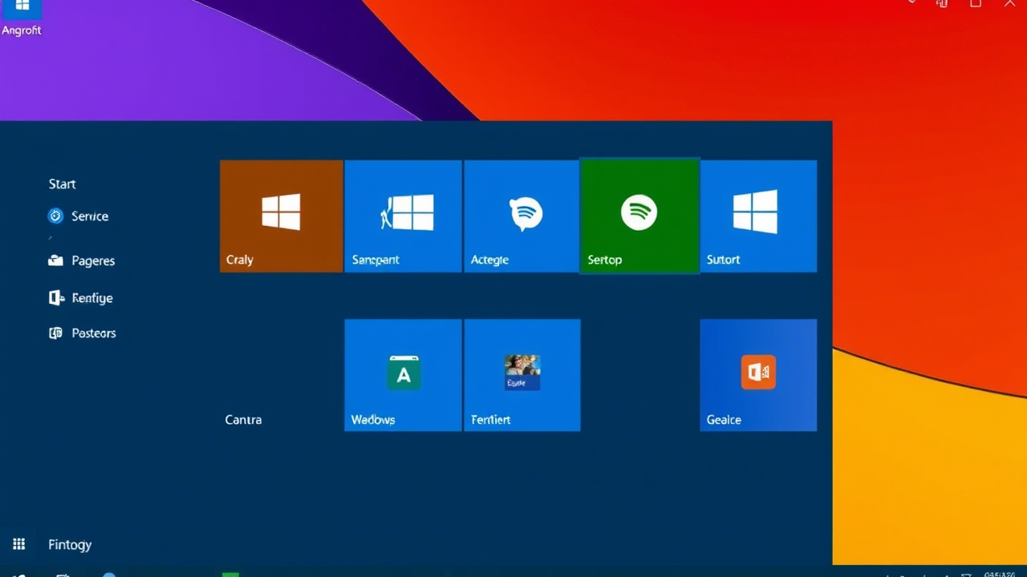Open Fintogy at the menu bottom
The height and width of the screenshot is (577, 1027).
point(70,545)
